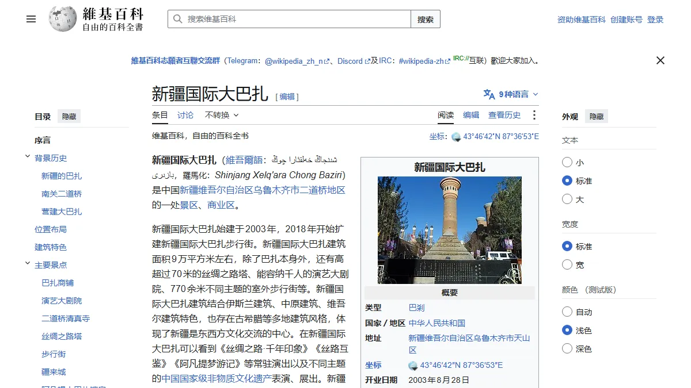Open the 阅读 view tab
The width and height of the screenshot is (691, 388).
pyautogui.click(x=446, y=115)
